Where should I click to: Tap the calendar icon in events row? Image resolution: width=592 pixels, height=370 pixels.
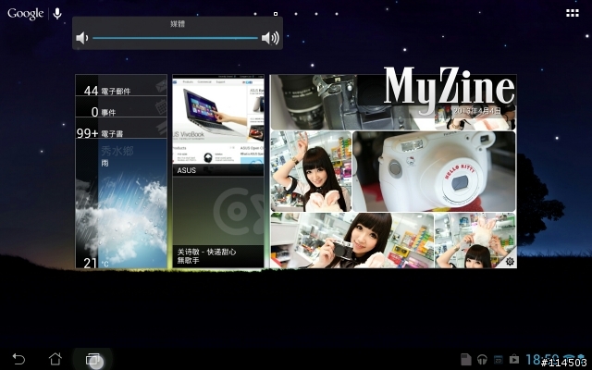161,107
